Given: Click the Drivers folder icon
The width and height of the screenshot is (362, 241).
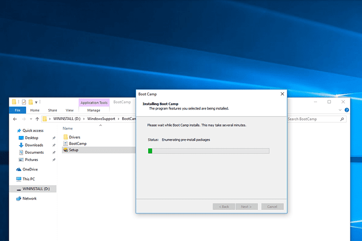Looking at the screenshot, I should tap(65, 137).
